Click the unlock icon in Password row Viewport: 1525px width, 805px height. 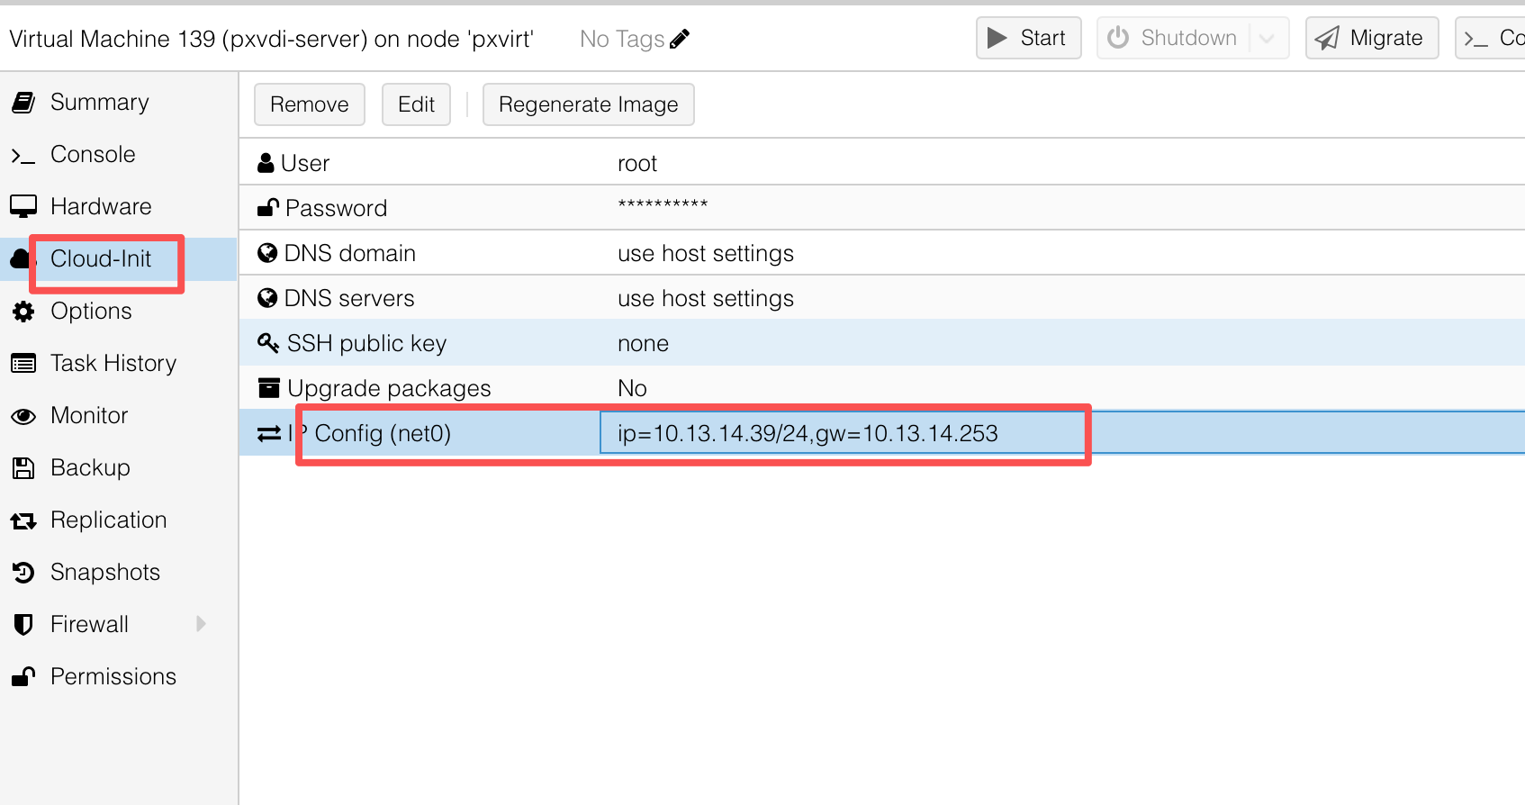tap(268, 208)
